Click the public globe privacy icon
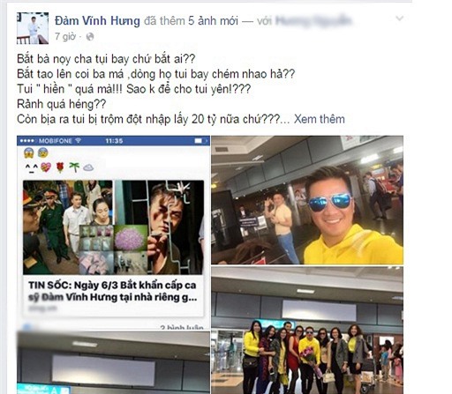The image size is (452, 394). (x=90, y=37)
